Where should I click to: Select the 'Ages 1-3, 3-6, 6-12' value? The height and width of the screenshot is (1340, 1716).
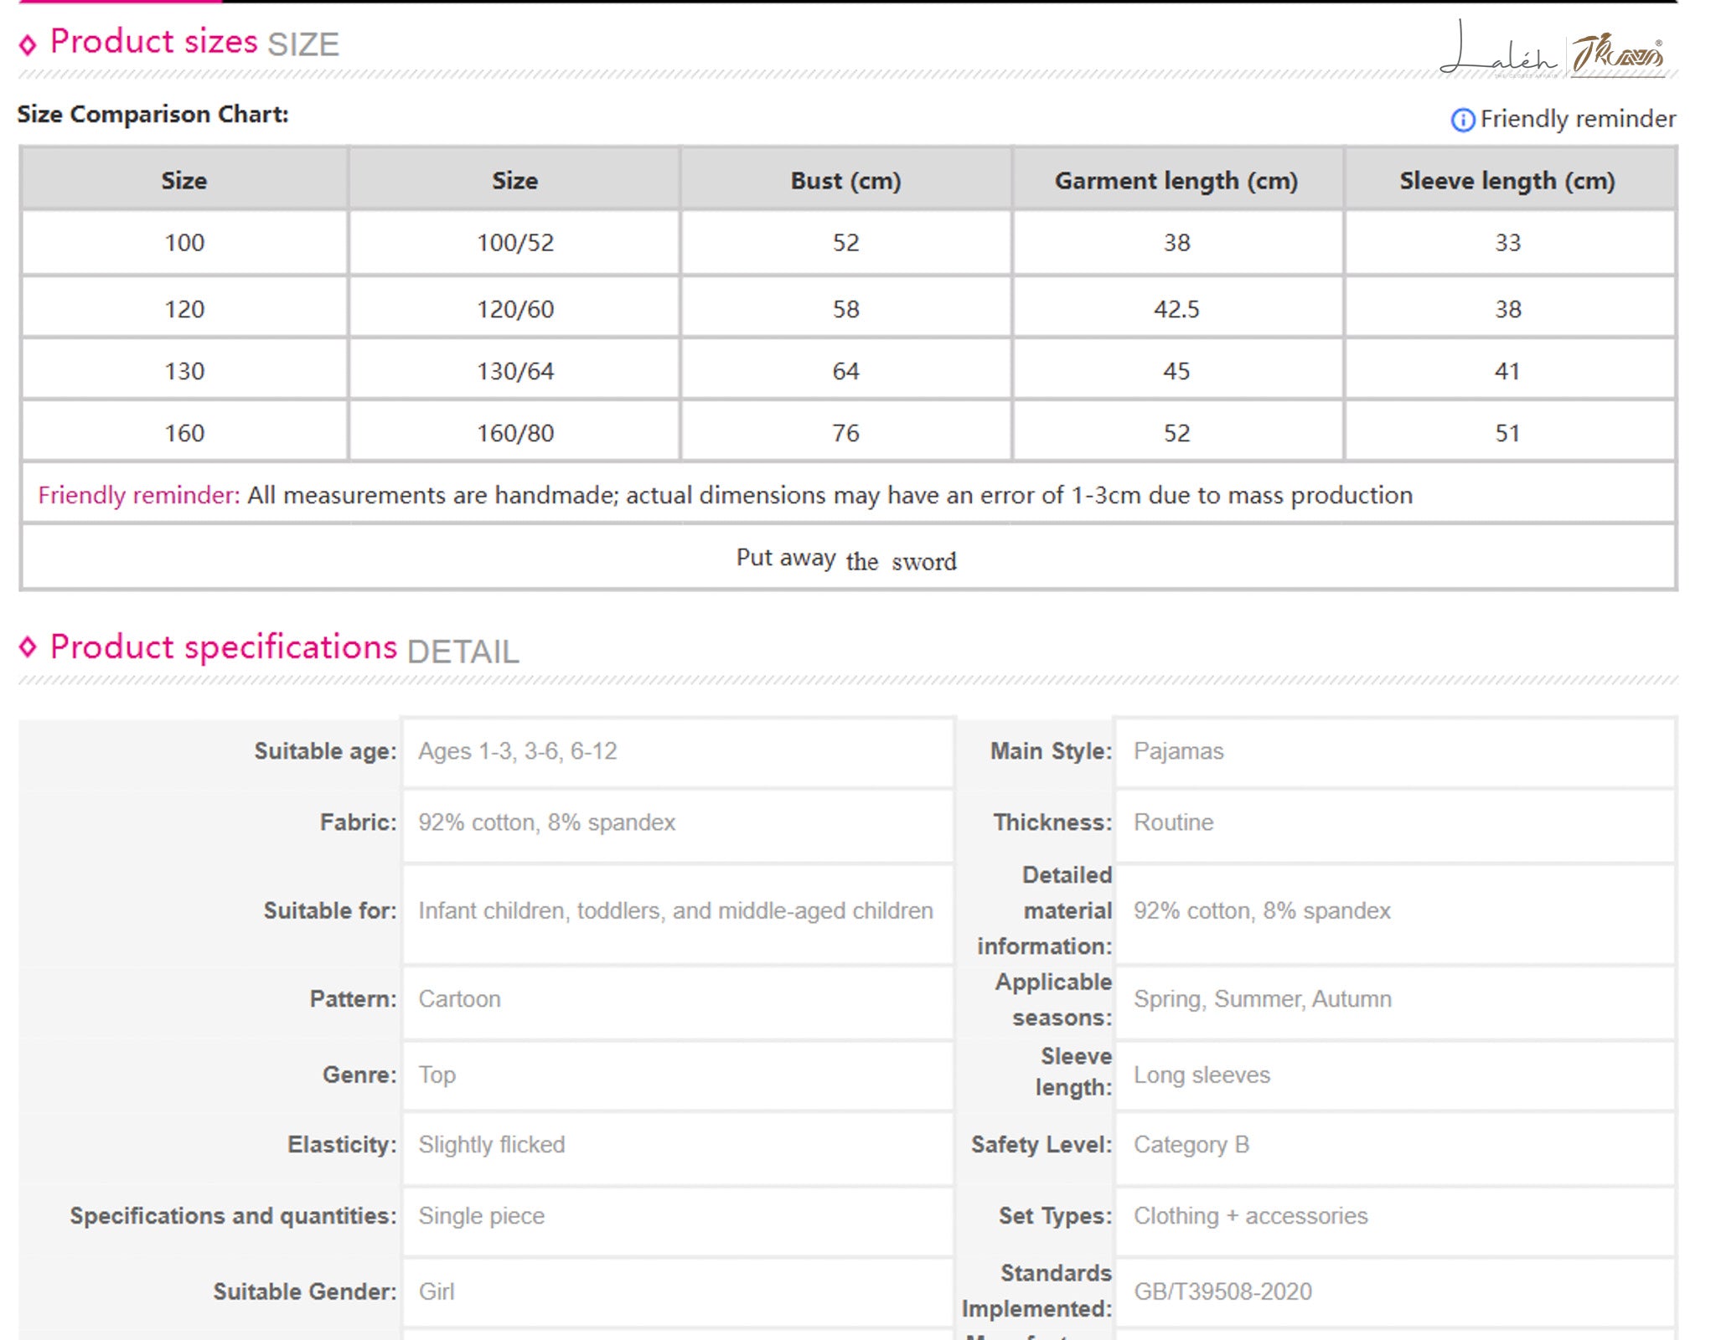(518, 751)
